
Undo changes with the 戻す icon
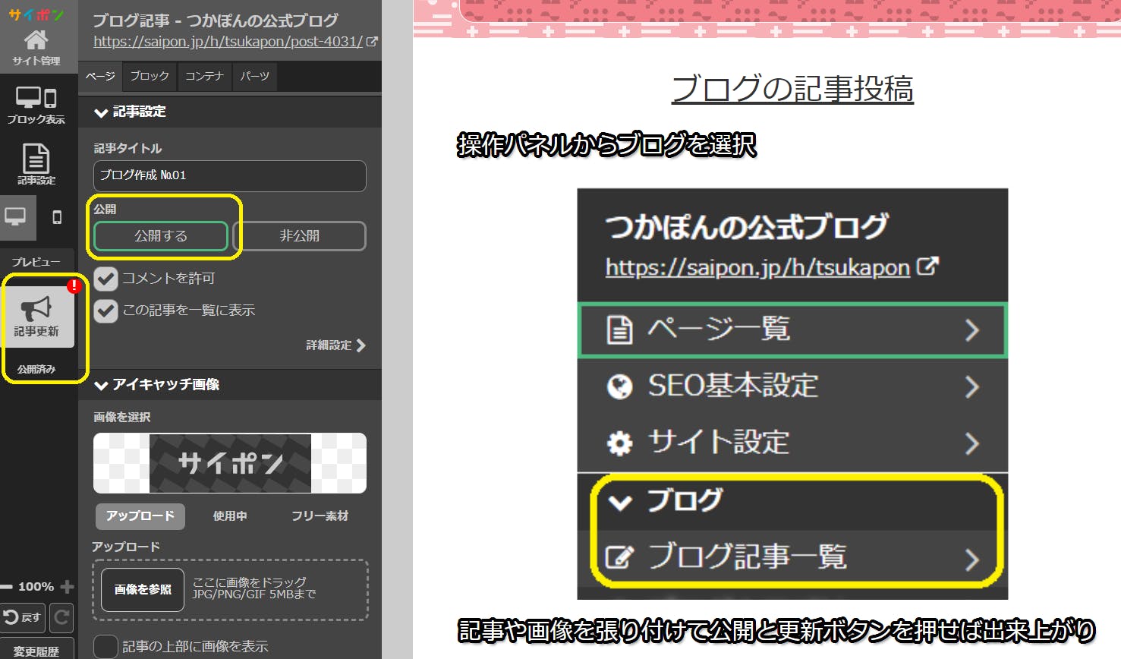[23, 617]
